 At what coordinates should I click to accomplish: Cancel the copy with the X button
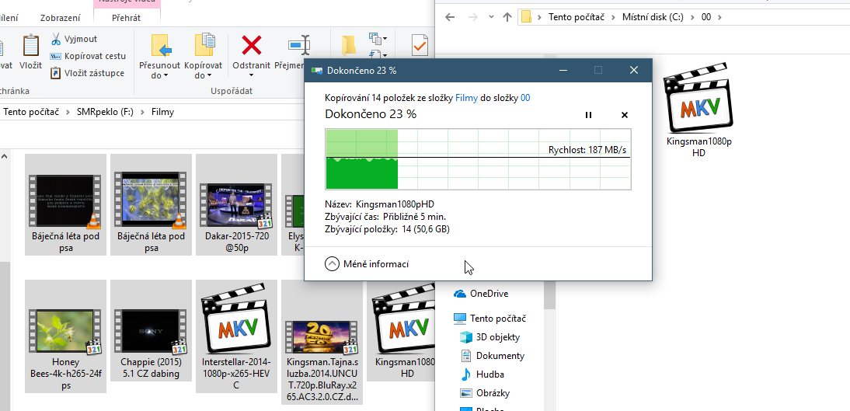coord(624,115)
